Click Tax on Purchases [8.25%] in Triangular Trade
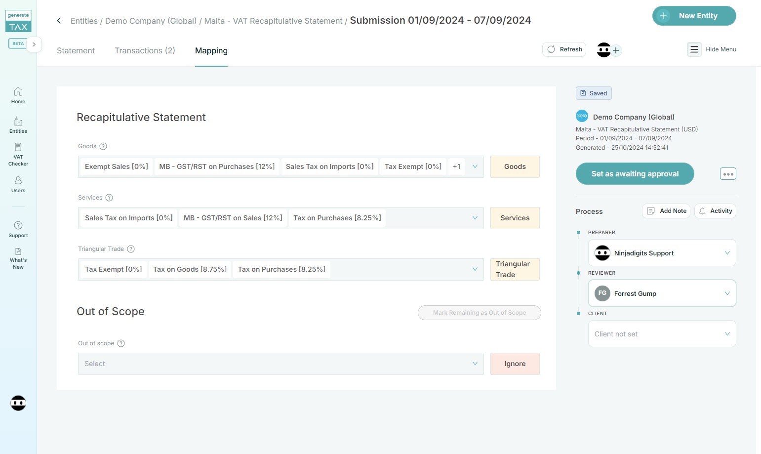The height and width of the screenshot is (454, 761). pyautogui.click(x=281, y=269)
